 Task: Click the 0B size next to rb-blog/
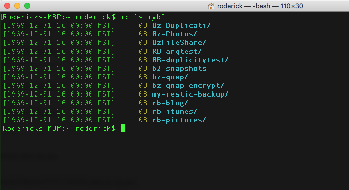point(143,103)
